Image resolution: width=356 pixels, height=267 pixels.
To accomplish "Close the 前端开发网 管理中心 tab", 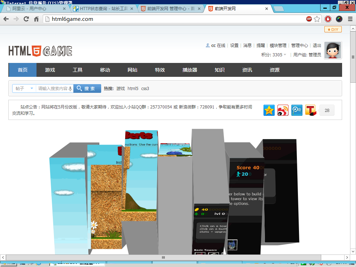I will click(x=199, y=9).
